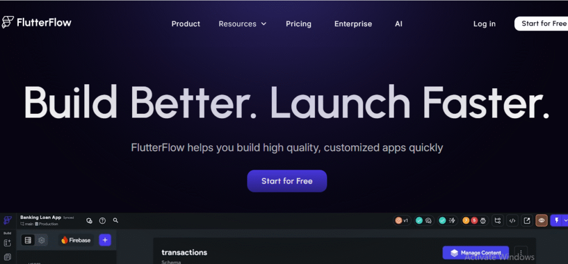
Task: Expand the chevron next to lightning run button
Action: (565, 221)
